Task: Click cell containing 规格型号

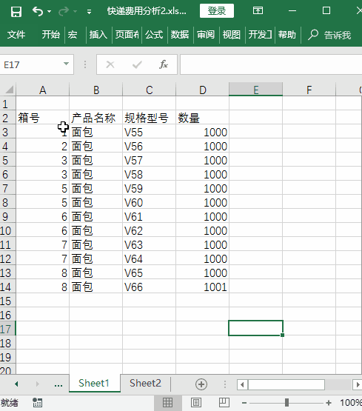Action: [x=149, y=118]
